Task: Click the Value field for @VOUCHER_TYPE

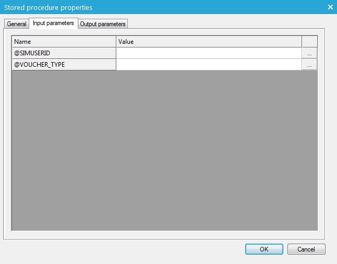Action: (x=209, y=65)
